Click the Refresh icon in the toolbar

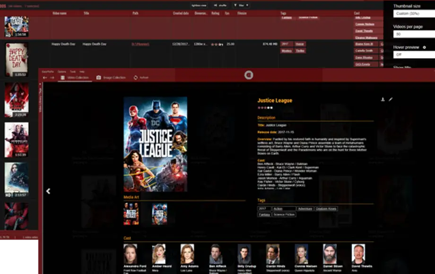(136, 77)
